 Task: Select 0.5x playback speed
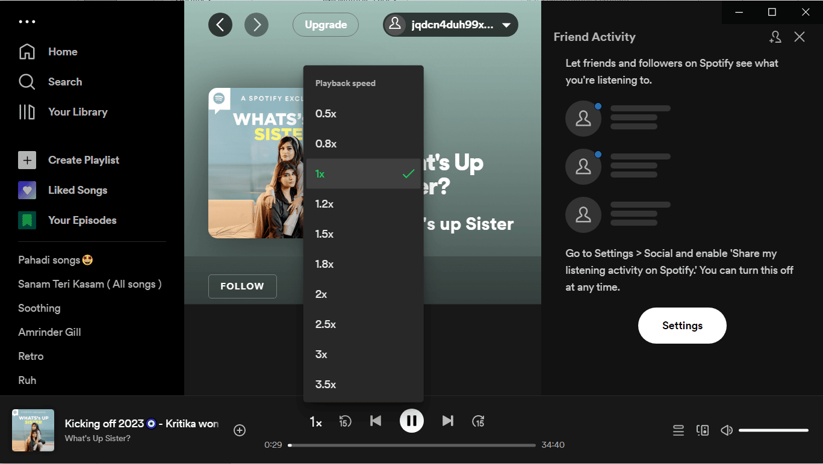coord(364,114)
